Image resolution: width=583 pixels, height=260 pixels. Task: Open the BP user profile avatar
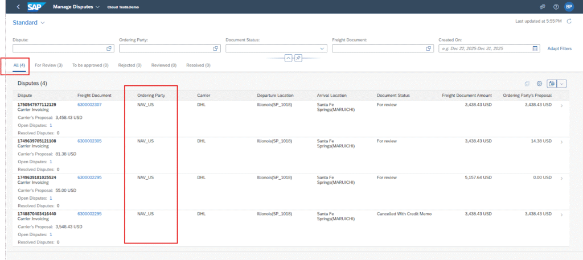(569, 6)
